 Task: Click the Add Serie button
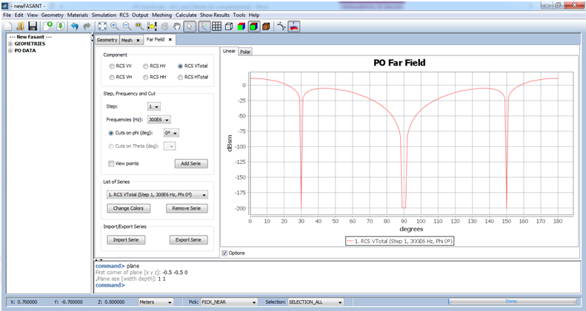click(x=190, y=163)
